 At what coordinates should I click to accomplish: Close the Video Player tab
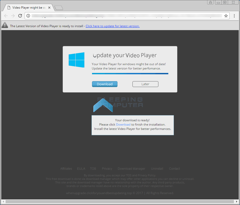(49, 8)
